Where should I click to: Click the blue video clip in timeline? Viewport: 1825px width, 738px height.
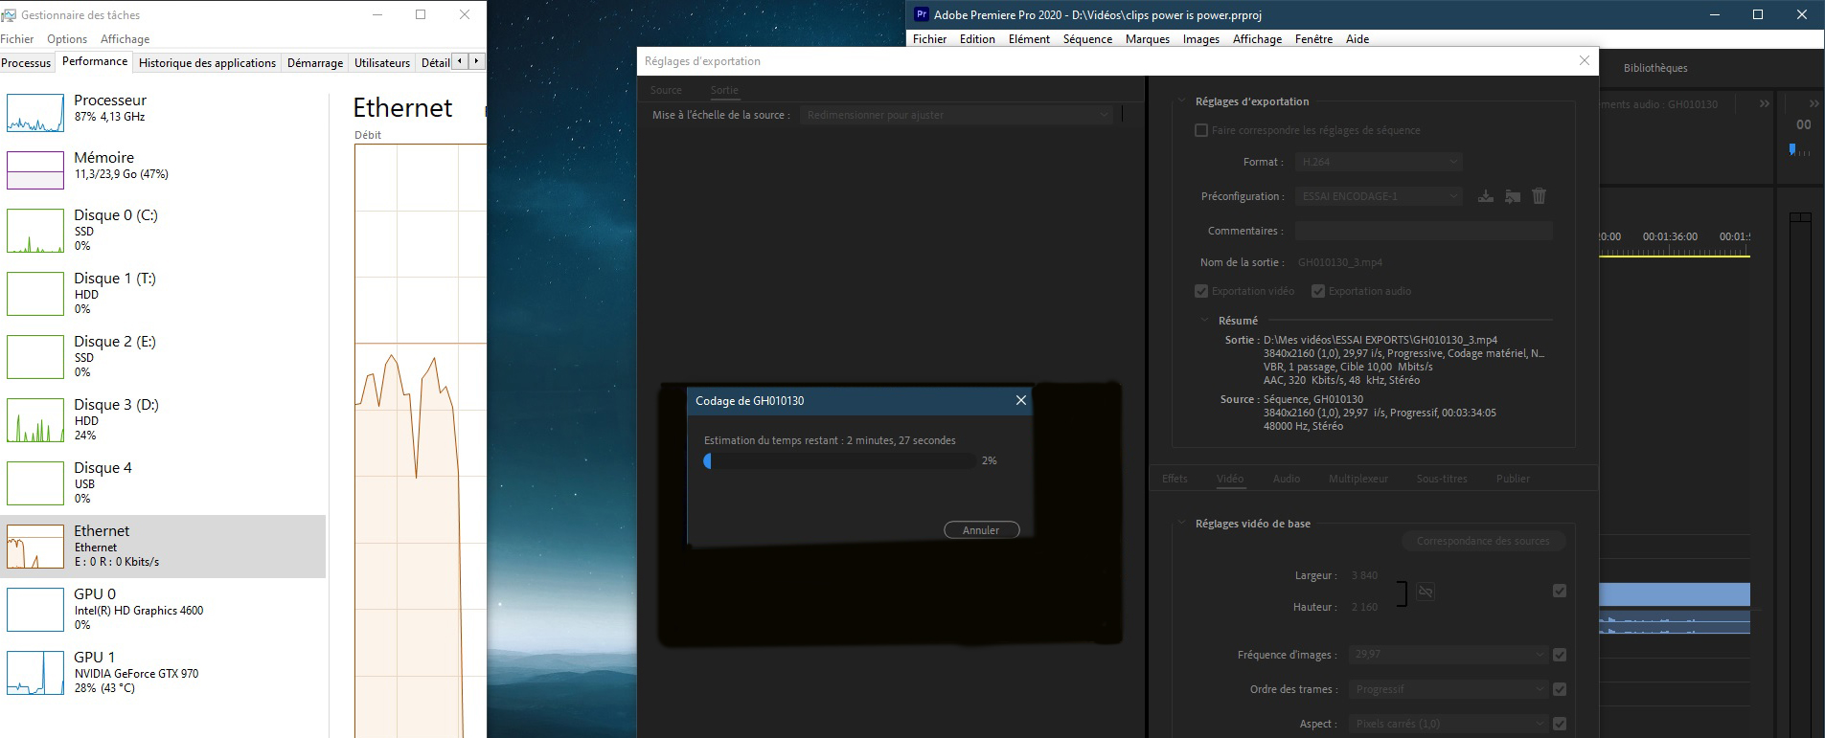[x=1675, y=594]
